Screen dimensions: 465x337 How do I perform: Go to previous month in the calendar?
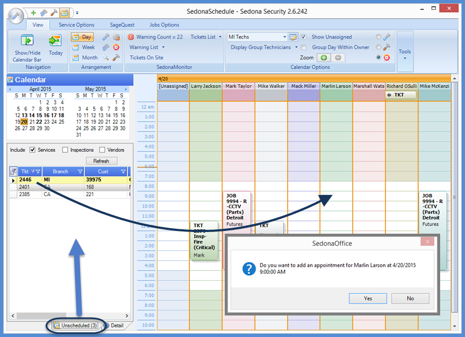click(x=10, y=89)
